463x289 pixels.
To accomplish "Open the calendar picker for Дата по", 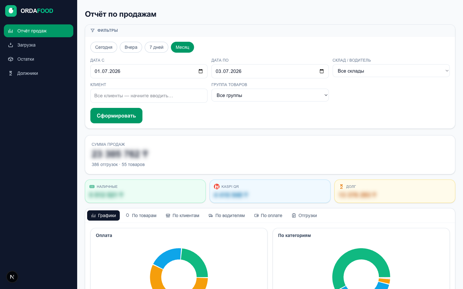I will tap(322, 71).
